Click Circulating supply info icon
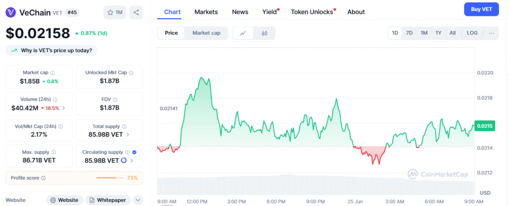The image size is (510, 206). pyautogui.click(x=127, y=152)
